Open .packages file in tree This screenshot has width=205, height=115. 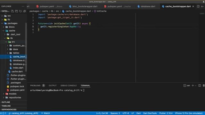[x=14, y=82]
